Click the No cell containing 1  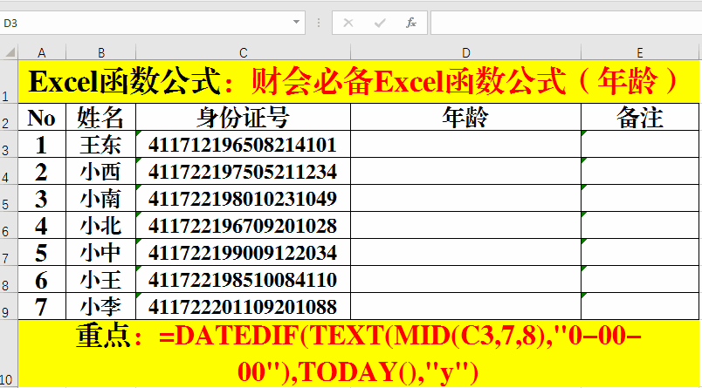(42, 145)
